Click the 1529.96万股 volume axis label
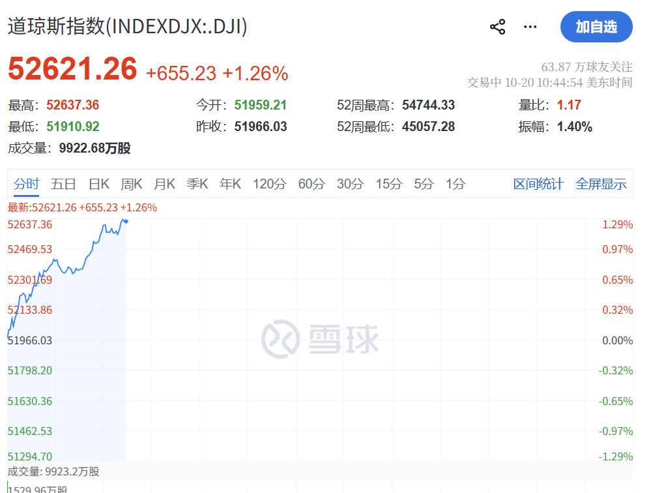The width and height of the screenshot is (653, 493). 38,489
